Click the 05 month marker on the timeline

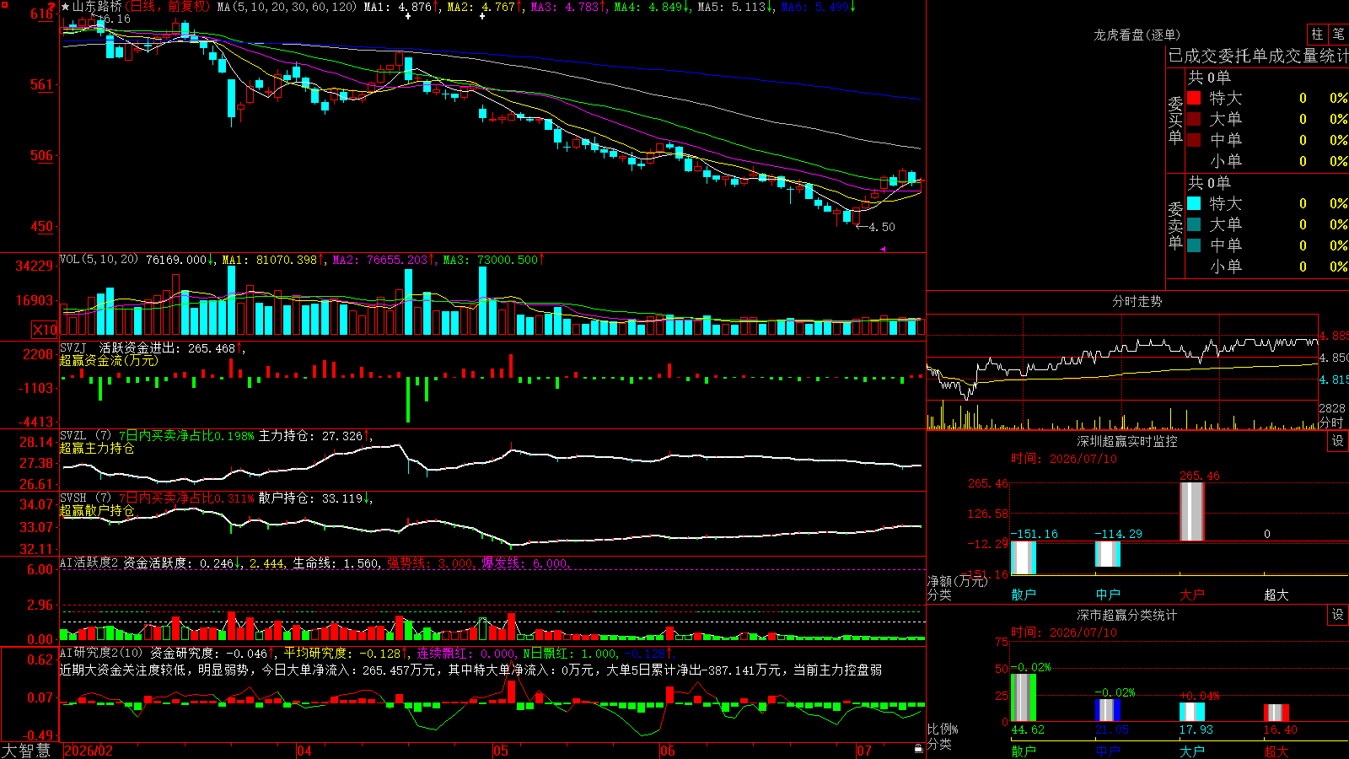(501, 751)
